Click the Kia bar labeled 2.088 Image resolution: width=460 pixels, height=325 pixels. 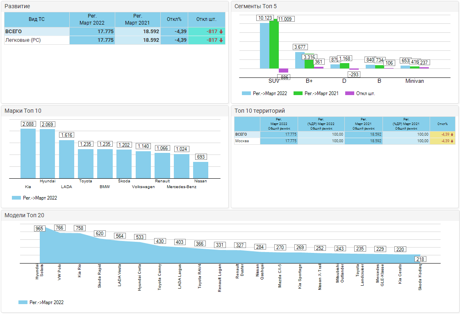(28, 153)
